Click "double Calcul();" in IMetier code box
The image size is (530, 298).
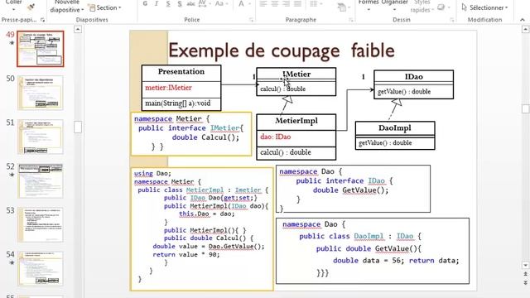[x=205, y=137]
